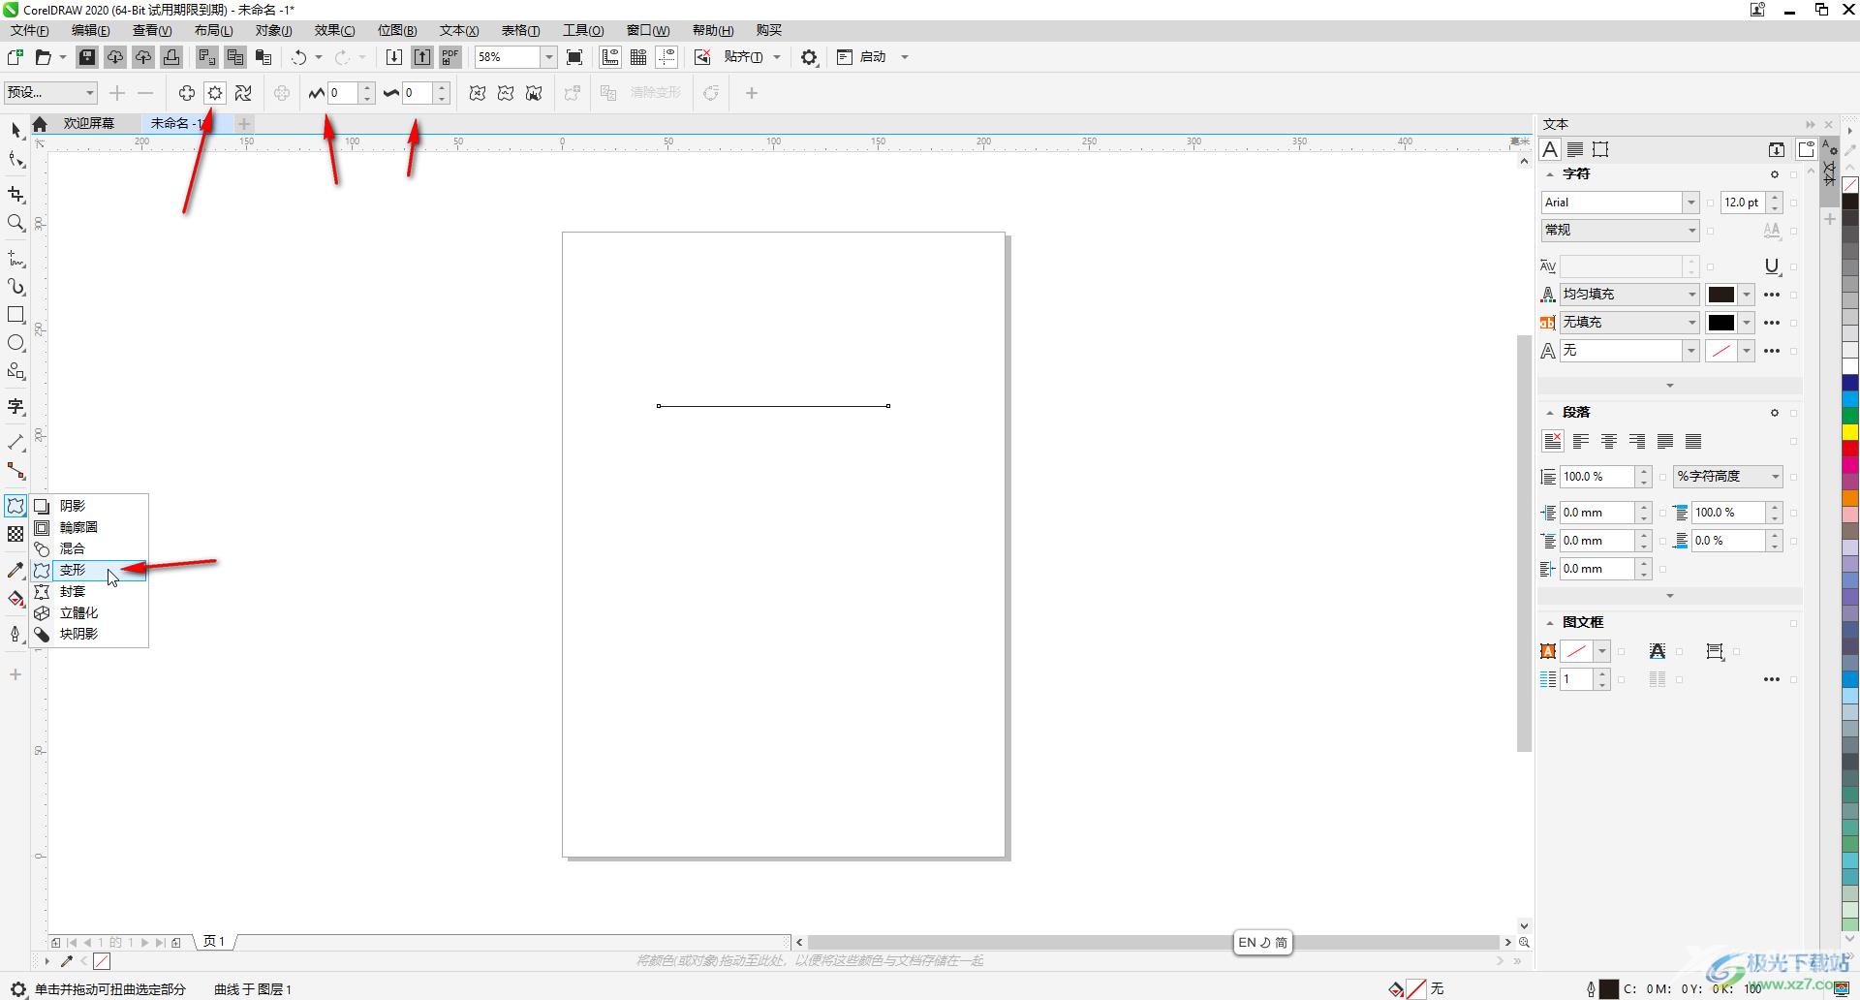1860x1000 pixels.
Task: Click the Underline button in text panel
Action: tap(1772, 266)
